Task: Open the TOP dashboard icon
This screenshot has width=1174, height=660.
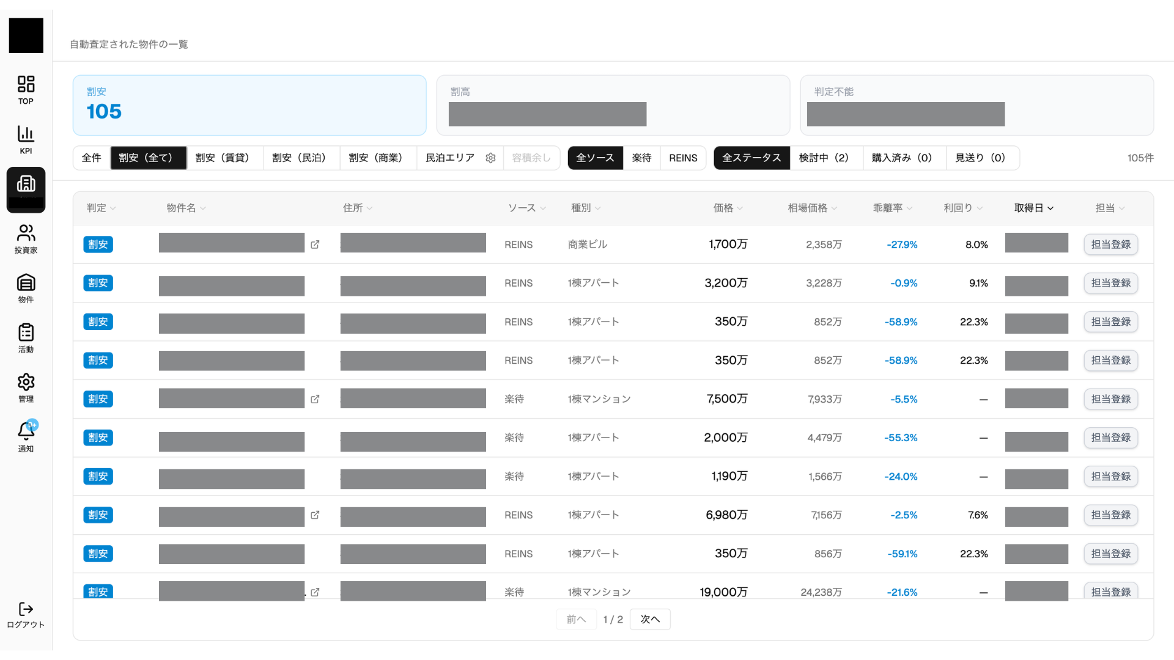Action: coord(26,90)
